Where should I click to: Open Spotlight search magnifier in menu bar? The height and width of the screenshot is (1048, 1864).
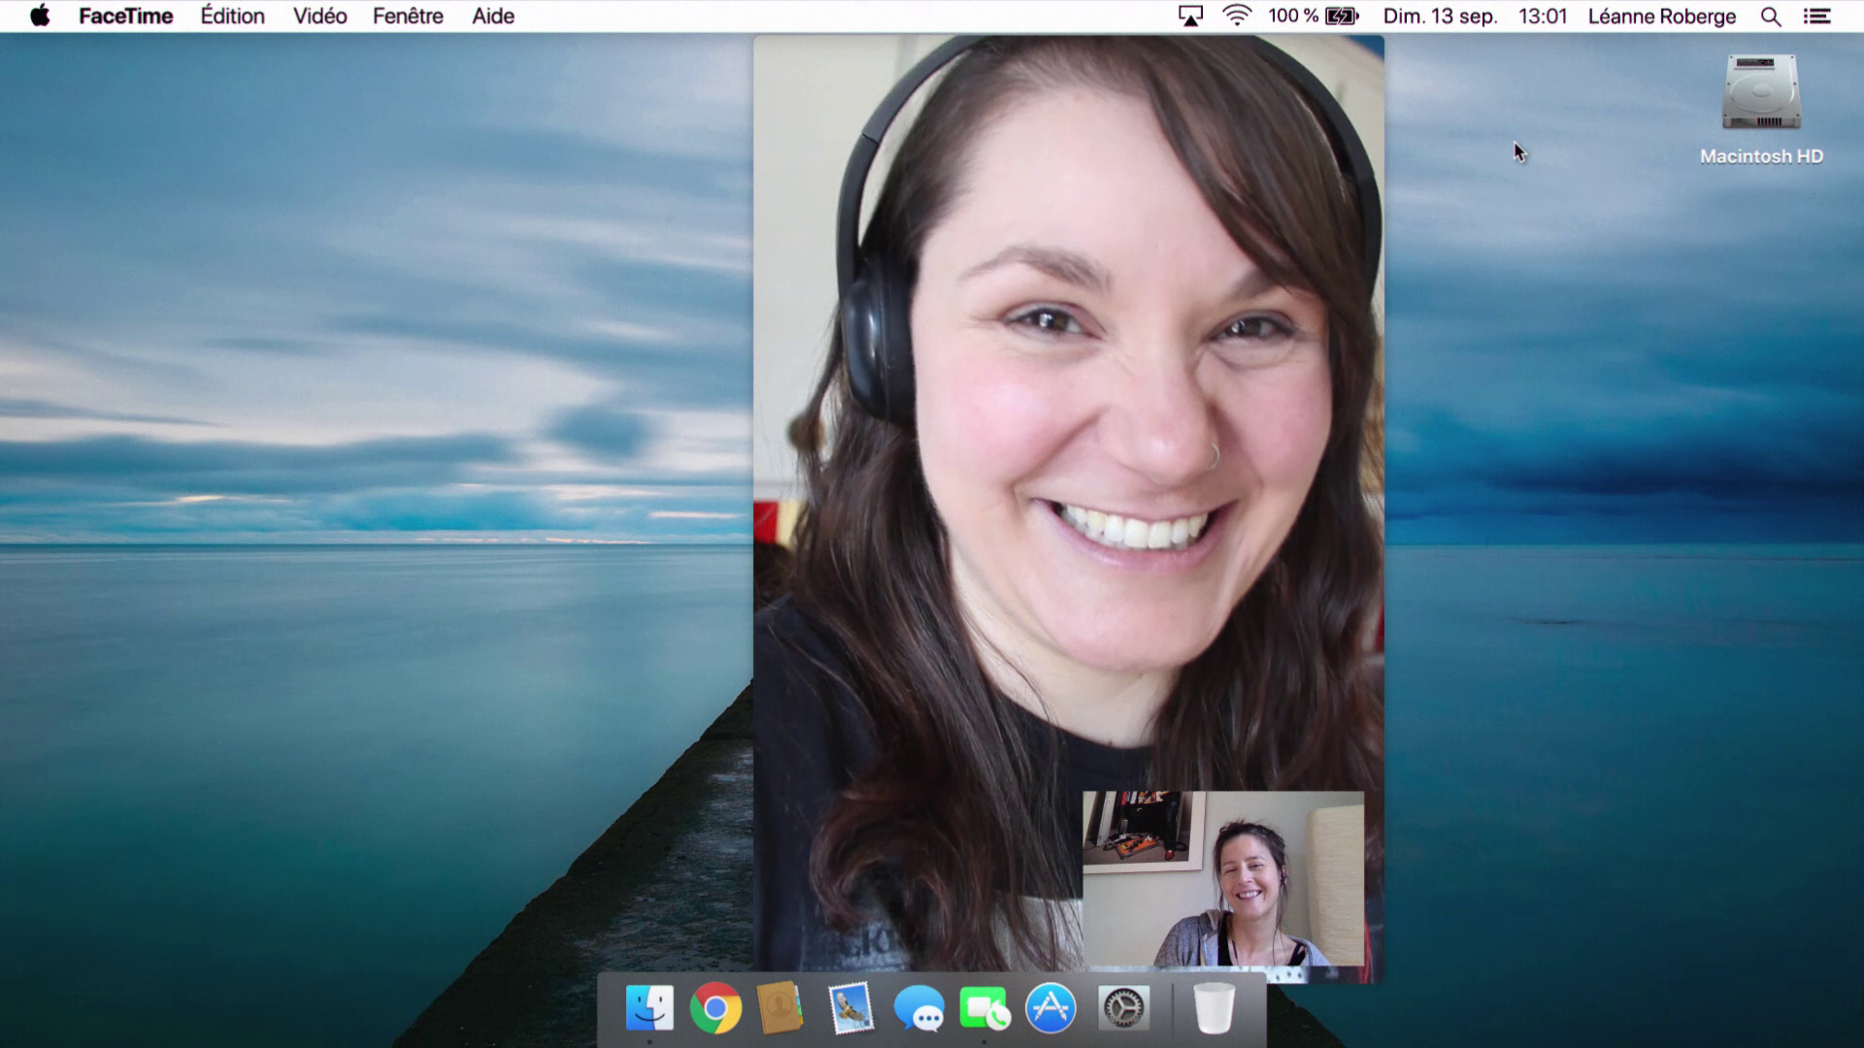[1771, 16]
